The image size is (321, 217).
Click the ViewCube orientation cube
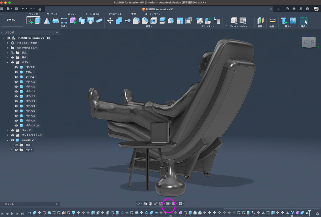308,42
